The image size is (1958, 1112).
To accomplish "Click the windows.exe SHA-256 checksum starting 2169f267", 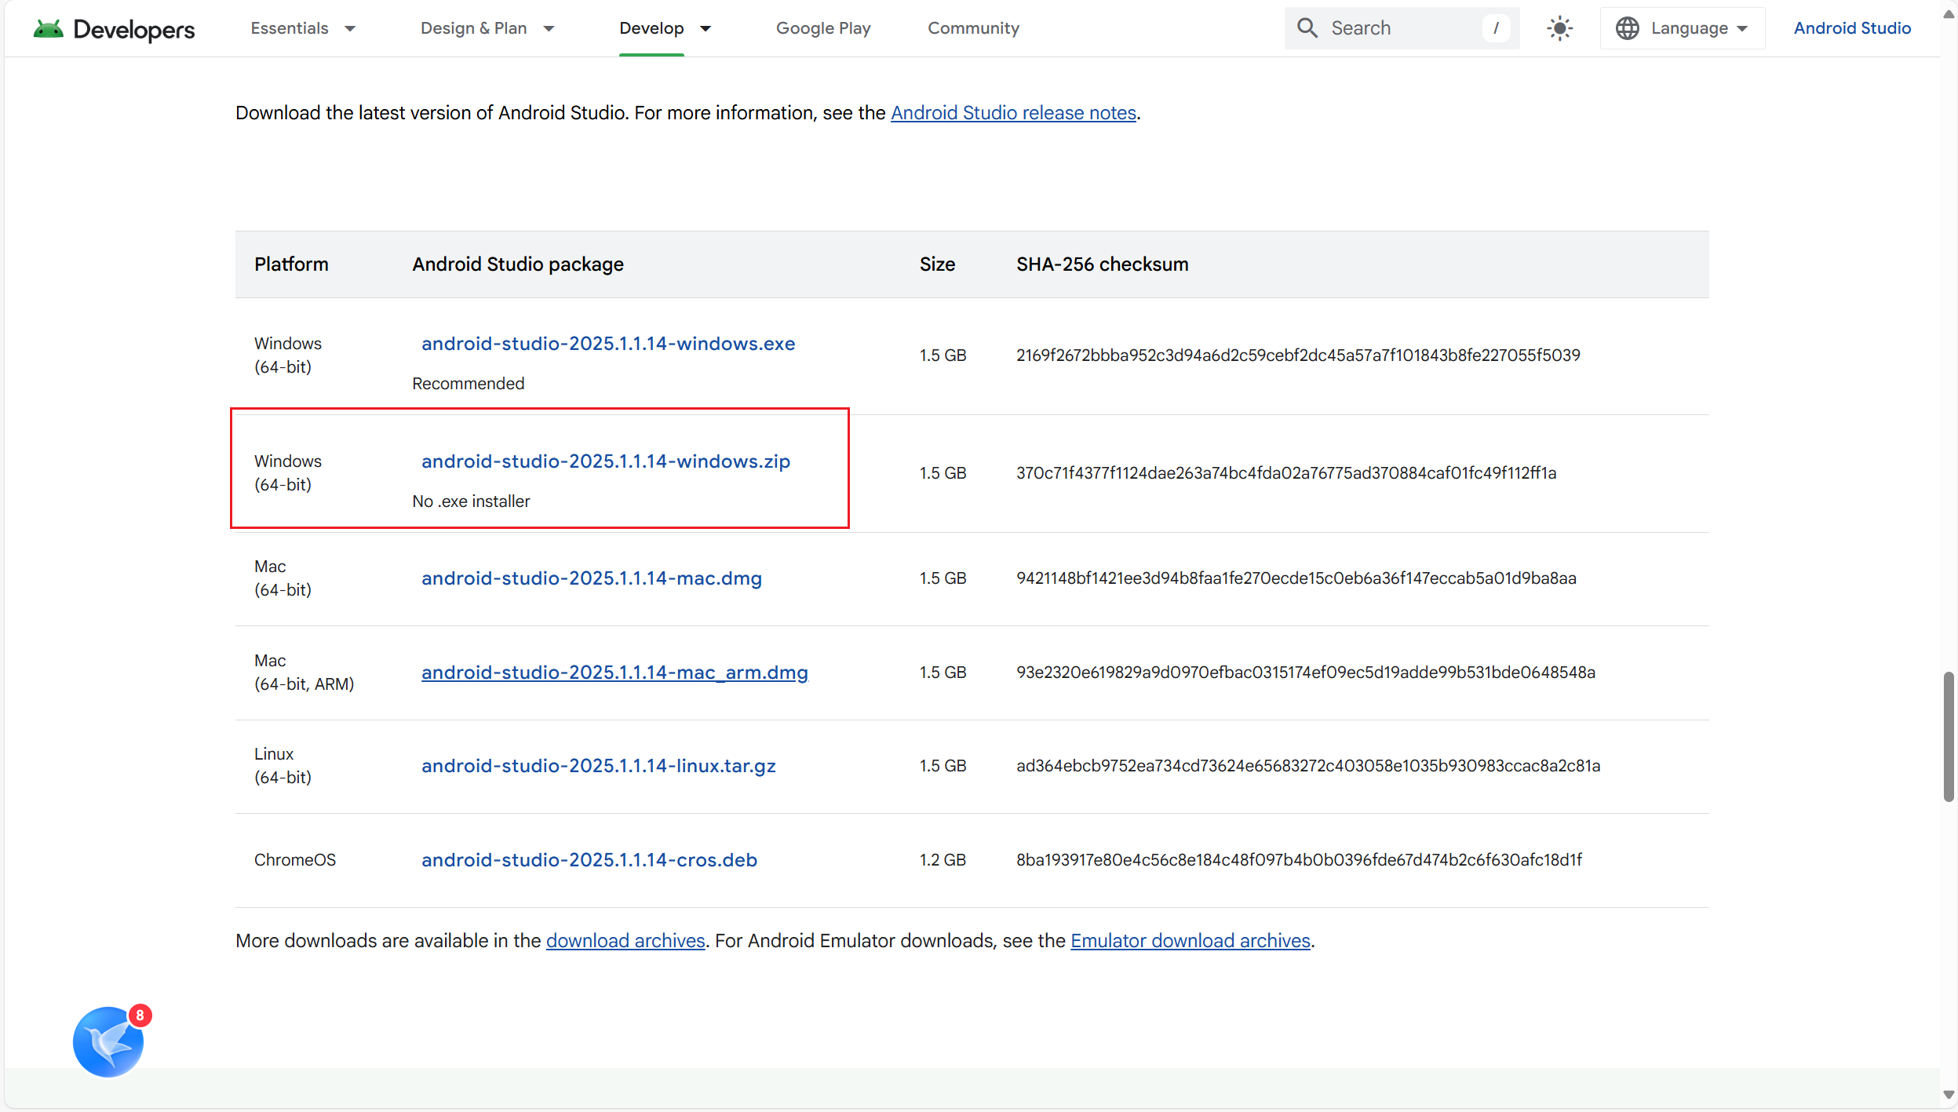I will point(1298,355).
